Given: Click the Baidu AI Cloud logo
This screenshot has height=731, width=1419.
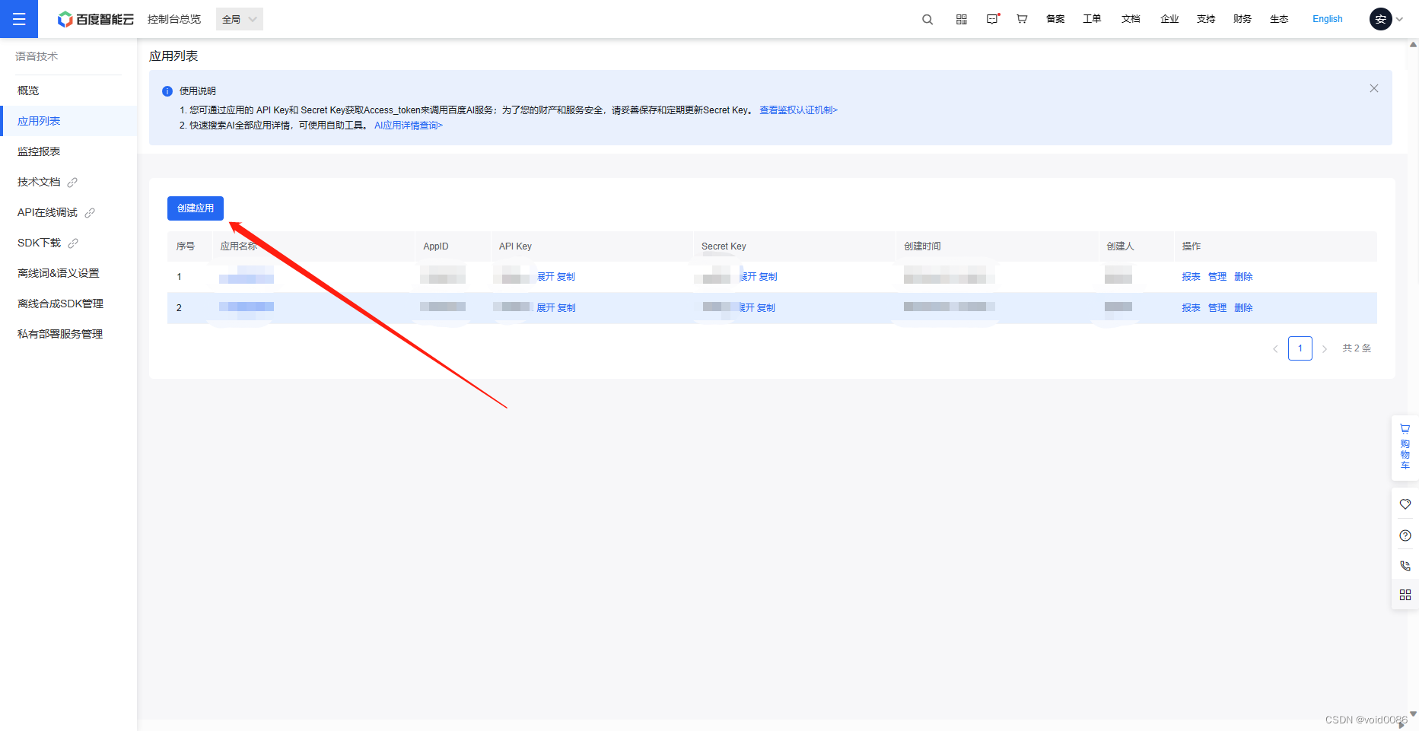Looking at the screenshot, I should (x=96, y=19).
